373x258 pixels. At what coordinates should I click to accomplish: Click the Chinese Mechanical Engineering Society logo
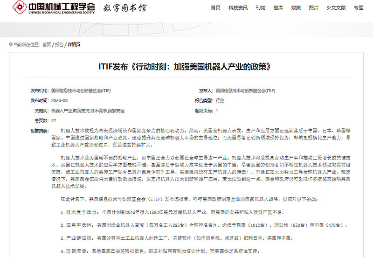point(54,7)
